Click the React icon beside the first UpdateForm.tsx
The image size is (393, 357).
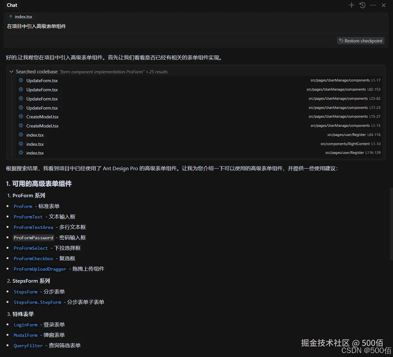(x=21, y=80)
